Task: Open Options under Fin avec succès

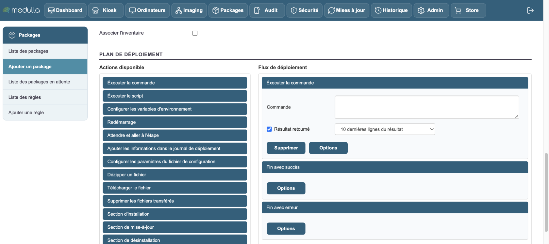Action: 286,188
